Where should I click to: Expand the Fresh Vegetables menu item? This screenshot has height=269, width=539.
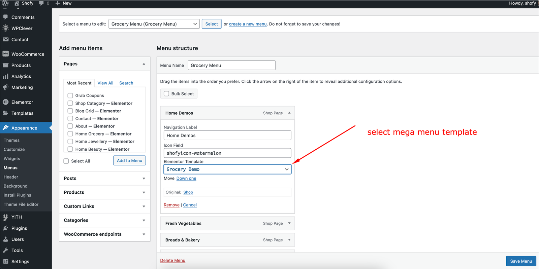[289, 223]
